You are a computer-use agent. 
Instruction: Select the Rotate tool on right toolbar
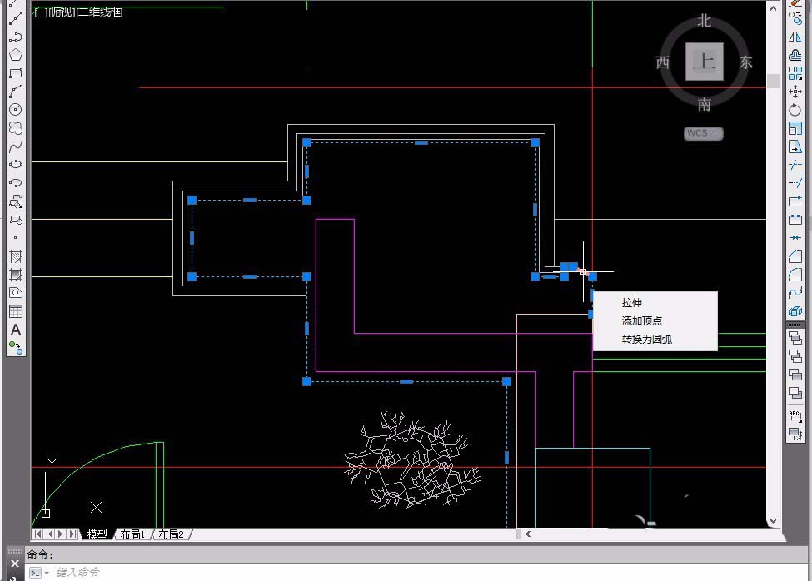coord(795,110)
